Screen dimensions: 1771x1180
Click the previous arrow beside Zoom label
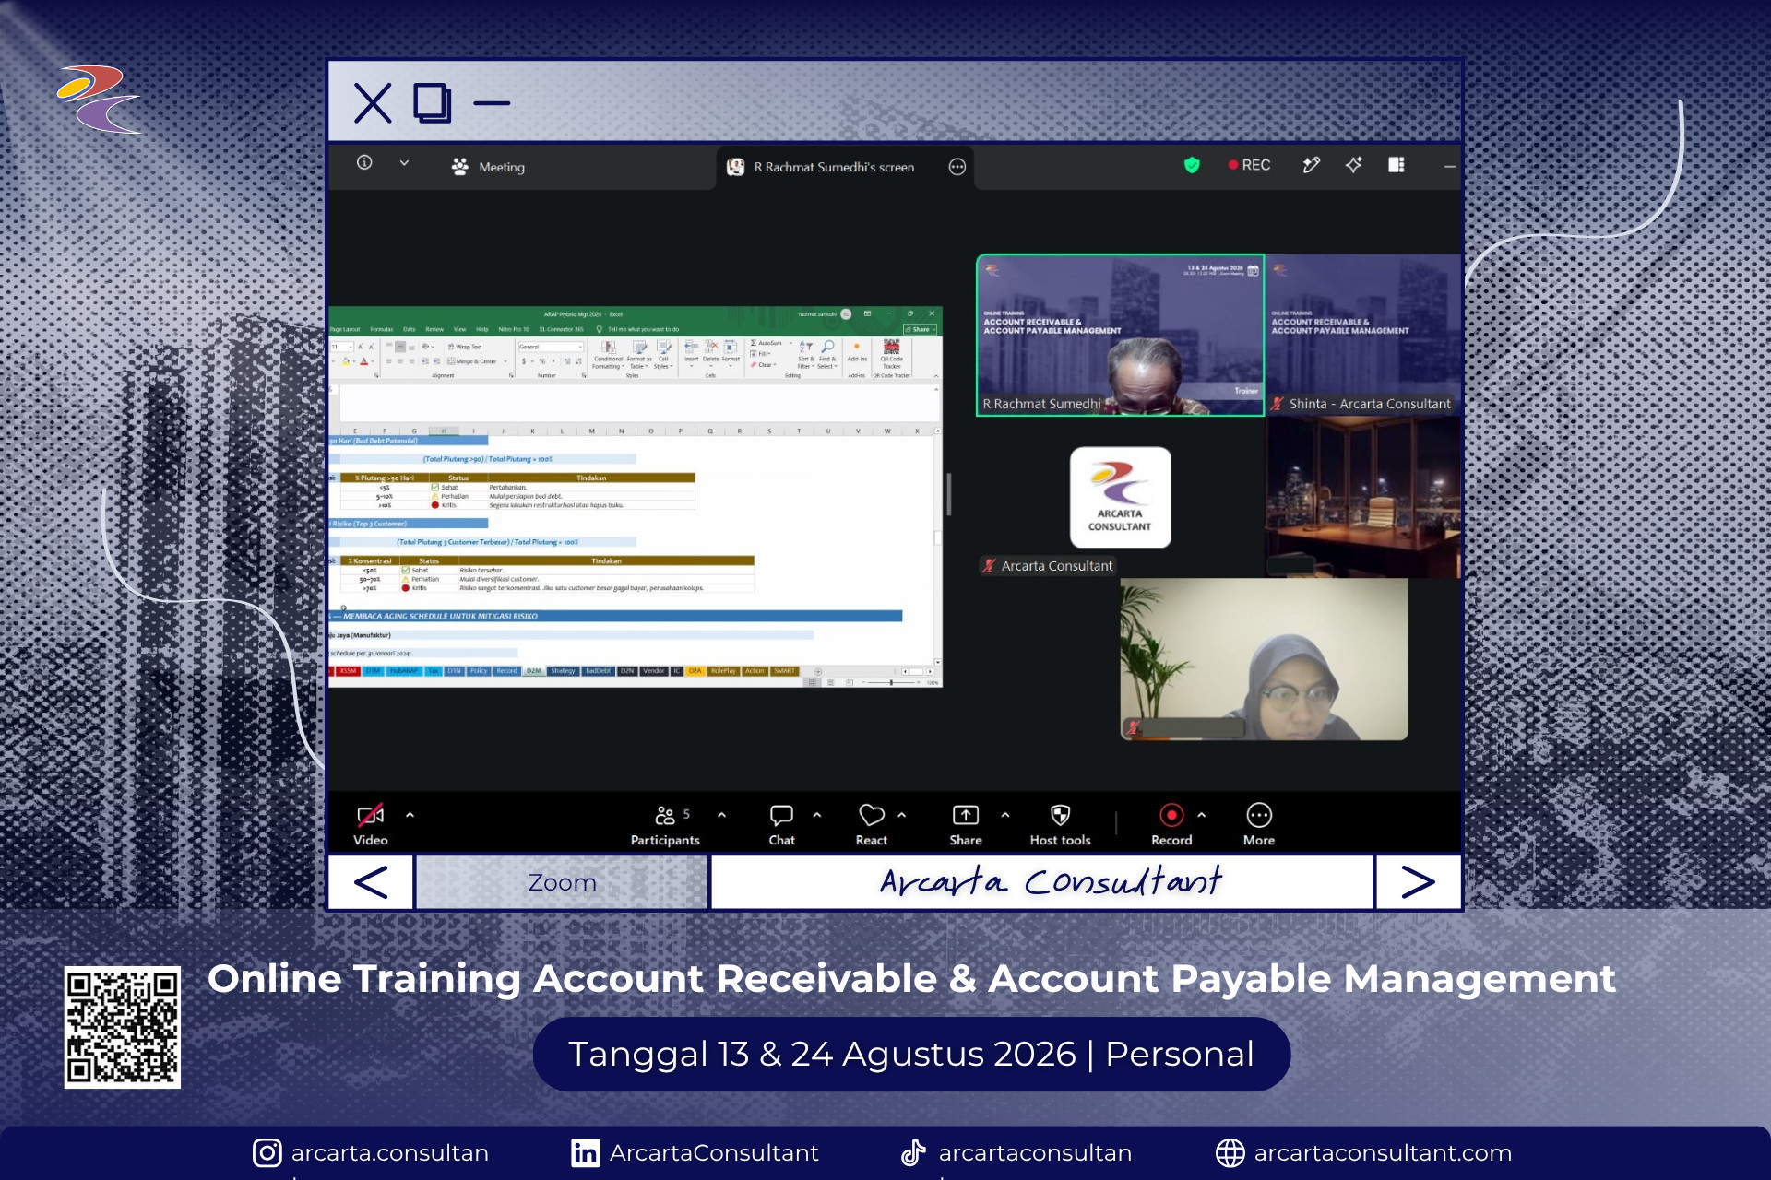pos(371,883)
